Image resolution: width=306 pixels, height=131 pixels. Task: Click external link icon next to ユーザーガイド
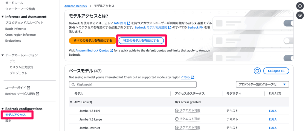coord(28,88)
